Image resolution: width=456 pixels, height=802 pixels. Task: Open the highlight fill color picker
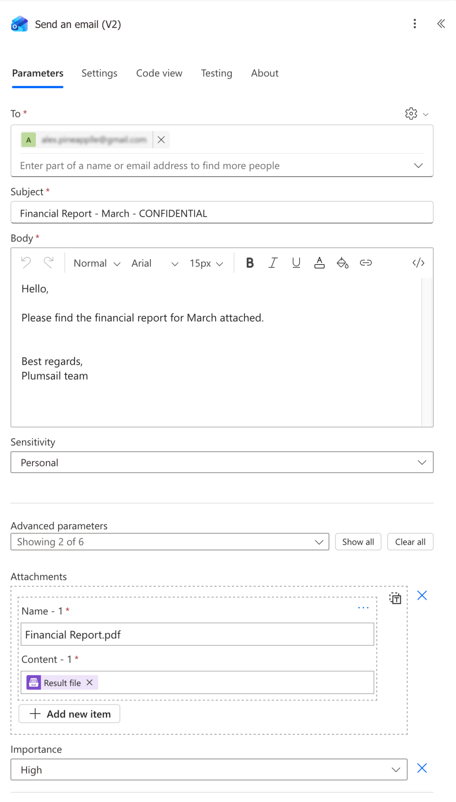click(342, 263)
